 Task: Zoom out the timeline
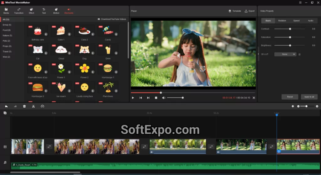point(298,106)
